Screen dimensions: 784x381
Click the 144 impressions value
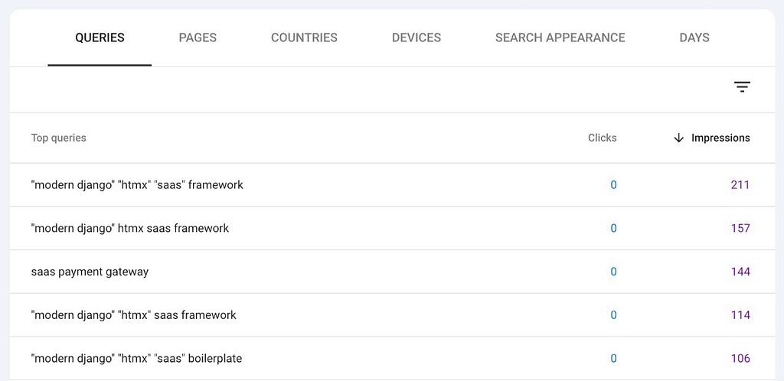point(740,272)
